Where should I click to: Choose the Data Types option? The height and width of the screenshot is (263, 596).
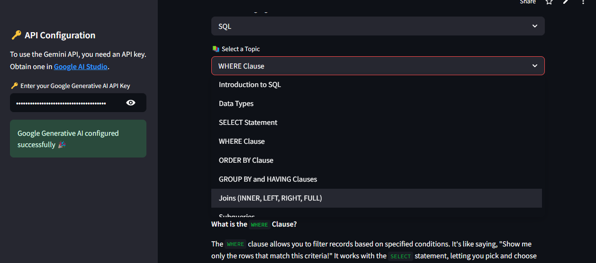coord(236,104)
